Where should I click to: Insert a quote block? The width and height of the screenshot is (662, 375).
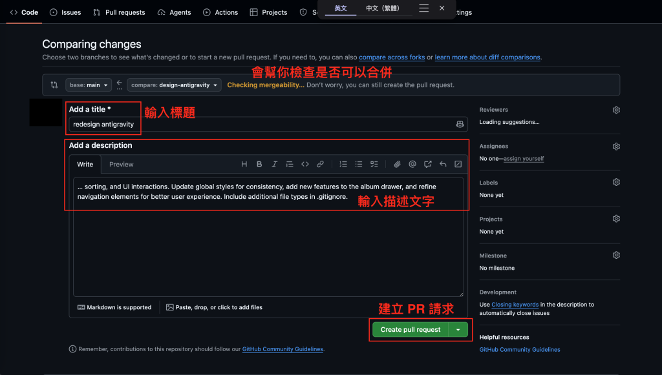(290, 165)
